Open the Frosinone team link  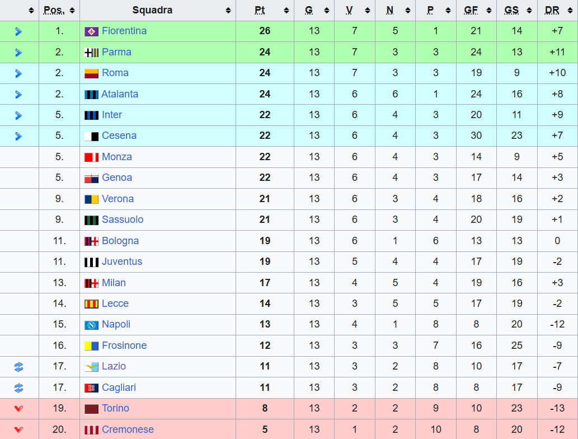pos(124,345)
